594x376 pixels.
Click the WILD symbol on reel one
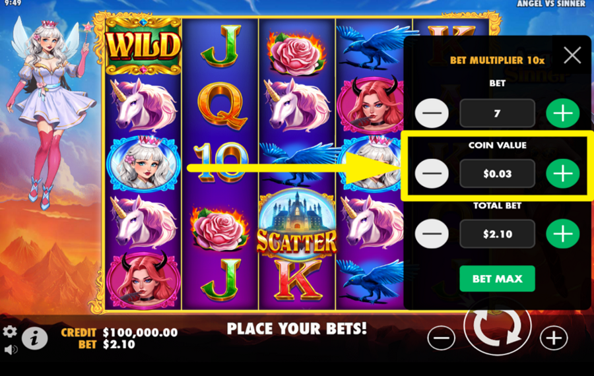143,46
